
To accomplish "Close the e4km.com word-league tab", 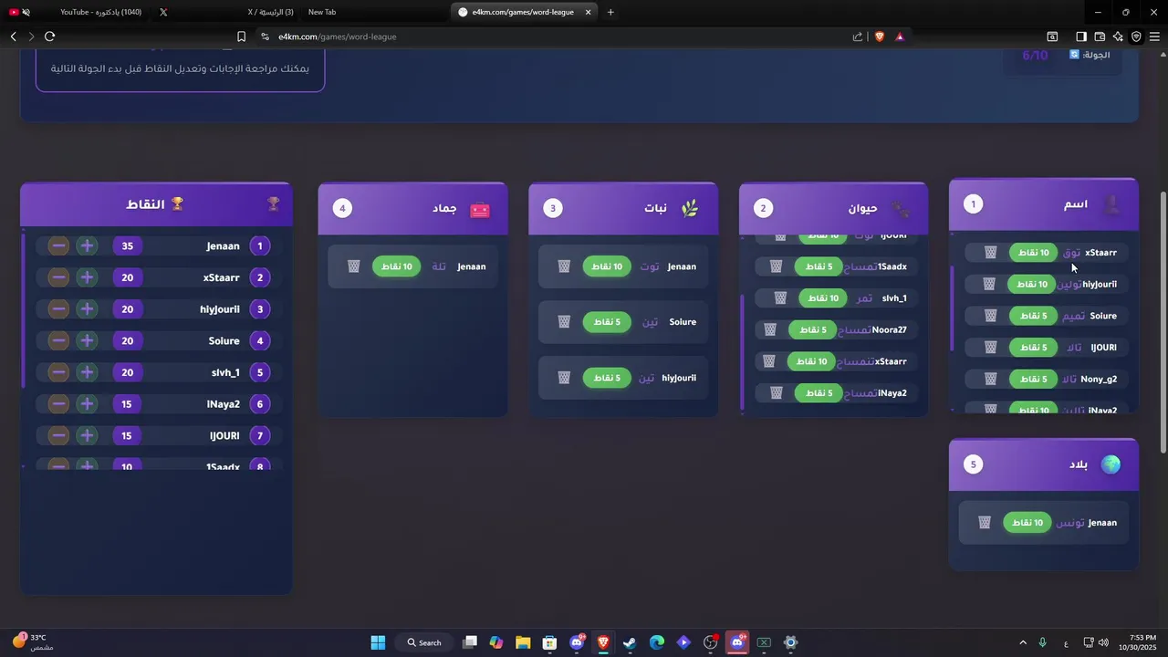I will [589, 12].
